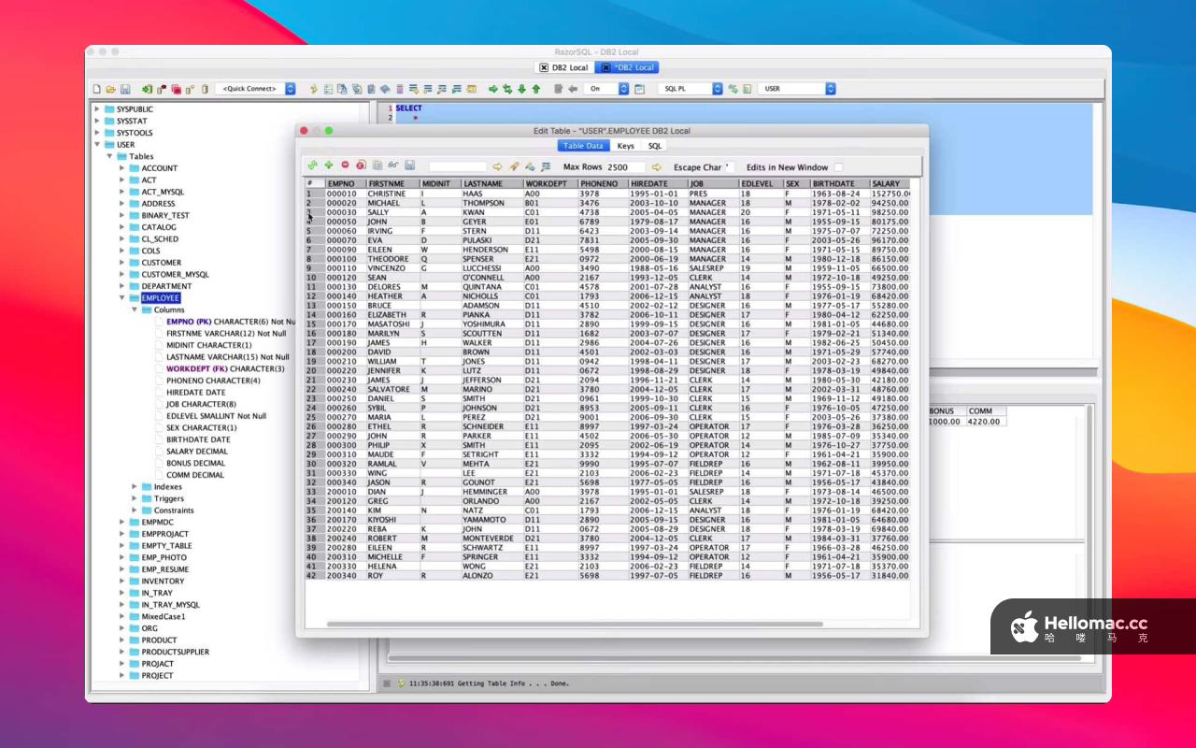1196x748 pixels.
Task: Click the lightbulb icon in the status bar
Action: click(x=402, y=683)
